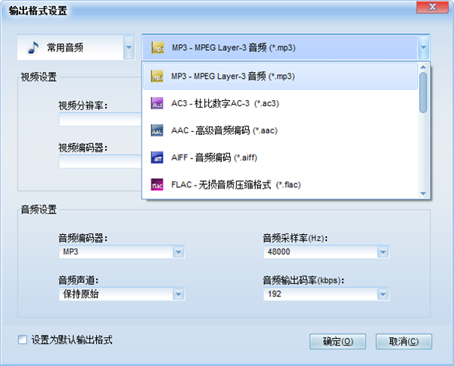Viewport: 454px width, 366px height.
Task: Click the purple AC3 format icon
Action: pyautogui.click(x=157, y=103)
